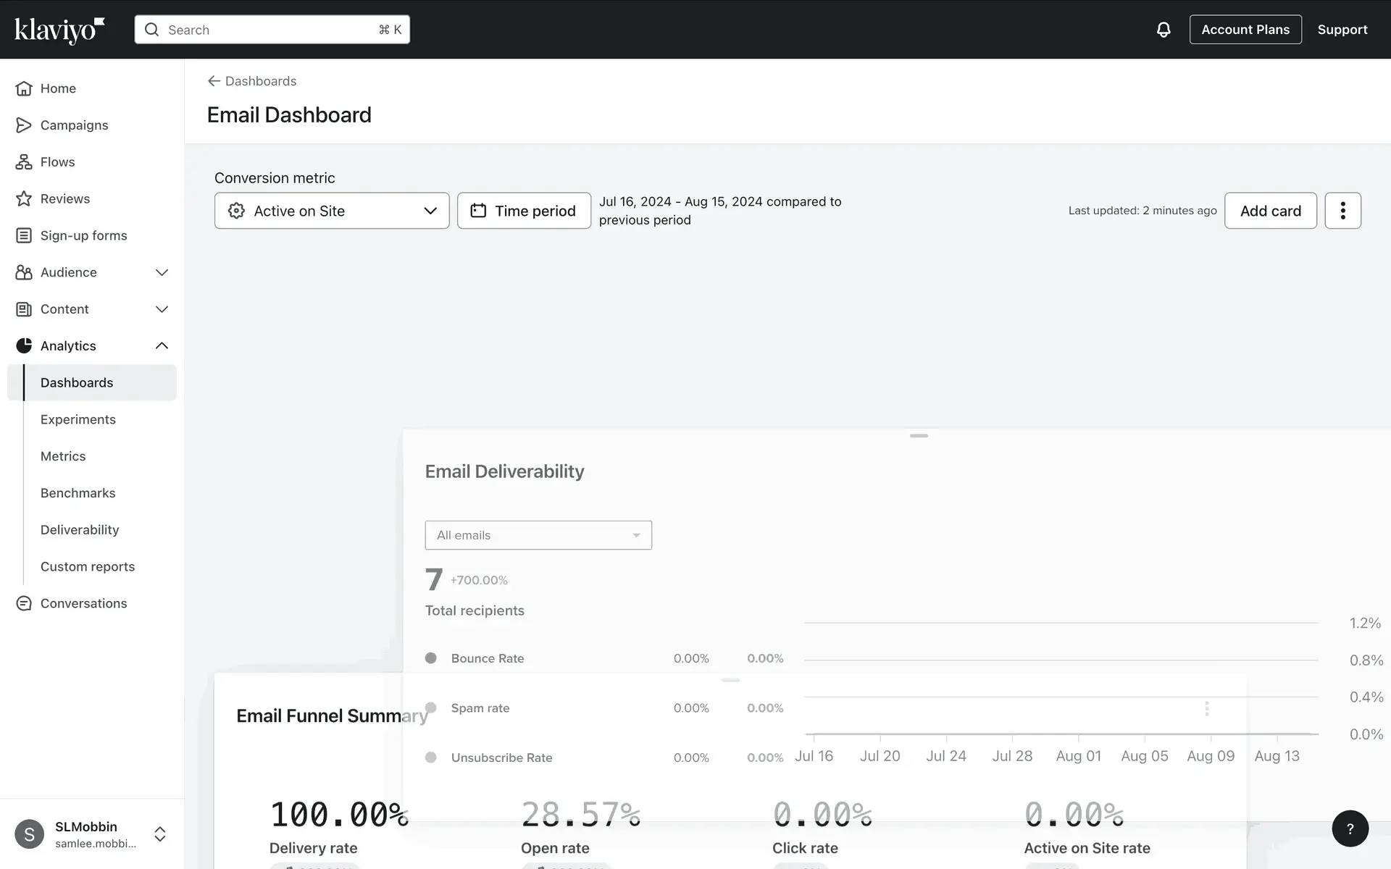Open the Active on Site dropdown

(x=332, y=211)
